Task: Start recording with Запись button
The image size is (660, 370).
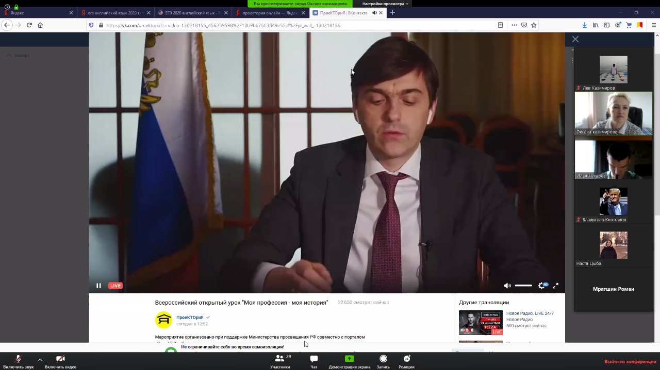Action: coord(383,361)
